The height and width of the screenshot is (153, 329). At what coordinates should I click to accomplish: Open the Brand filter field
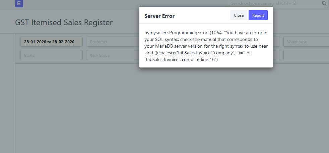point(51,55)
